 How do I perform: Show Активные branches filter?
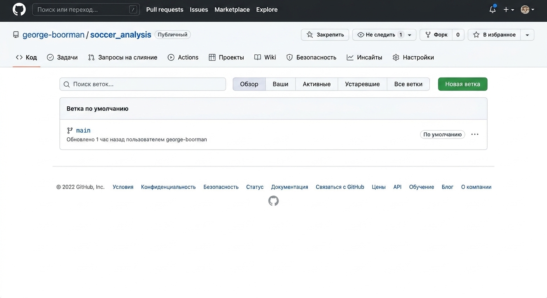[317, 84]
